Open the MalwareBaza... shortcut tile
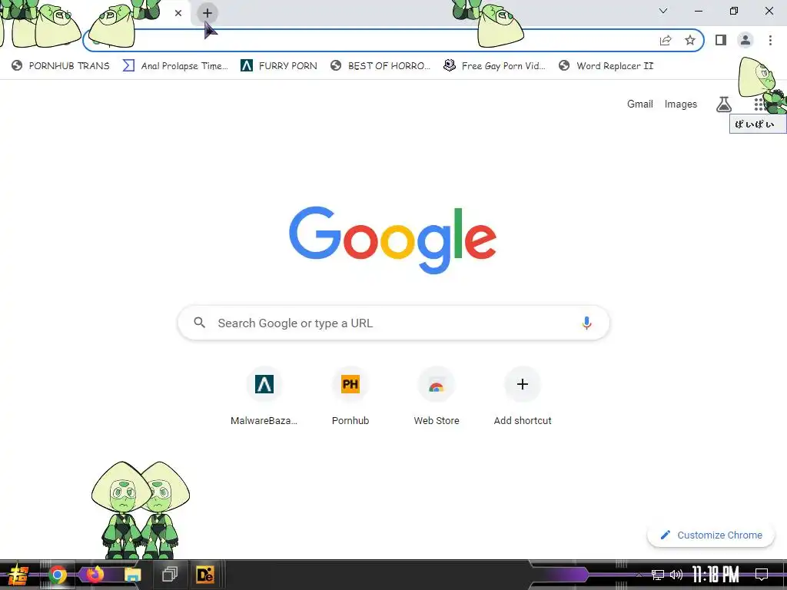The width and height of the screenshot is (787, 590). pos(264,396)
